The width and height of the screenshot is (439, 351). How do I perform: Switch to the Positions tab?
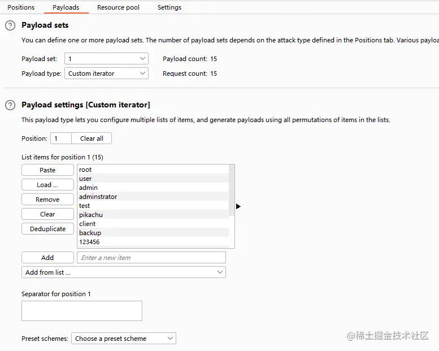pyautogui.click(x=21, y=7)
